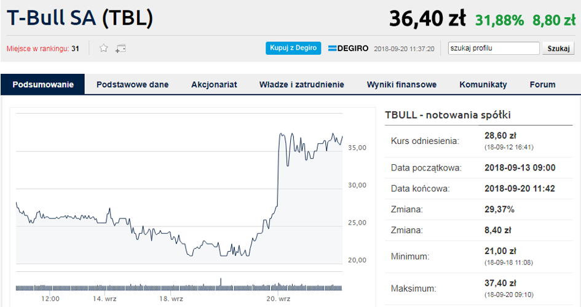
Task: Click the star favorite icon
Action: click(104, 48)
